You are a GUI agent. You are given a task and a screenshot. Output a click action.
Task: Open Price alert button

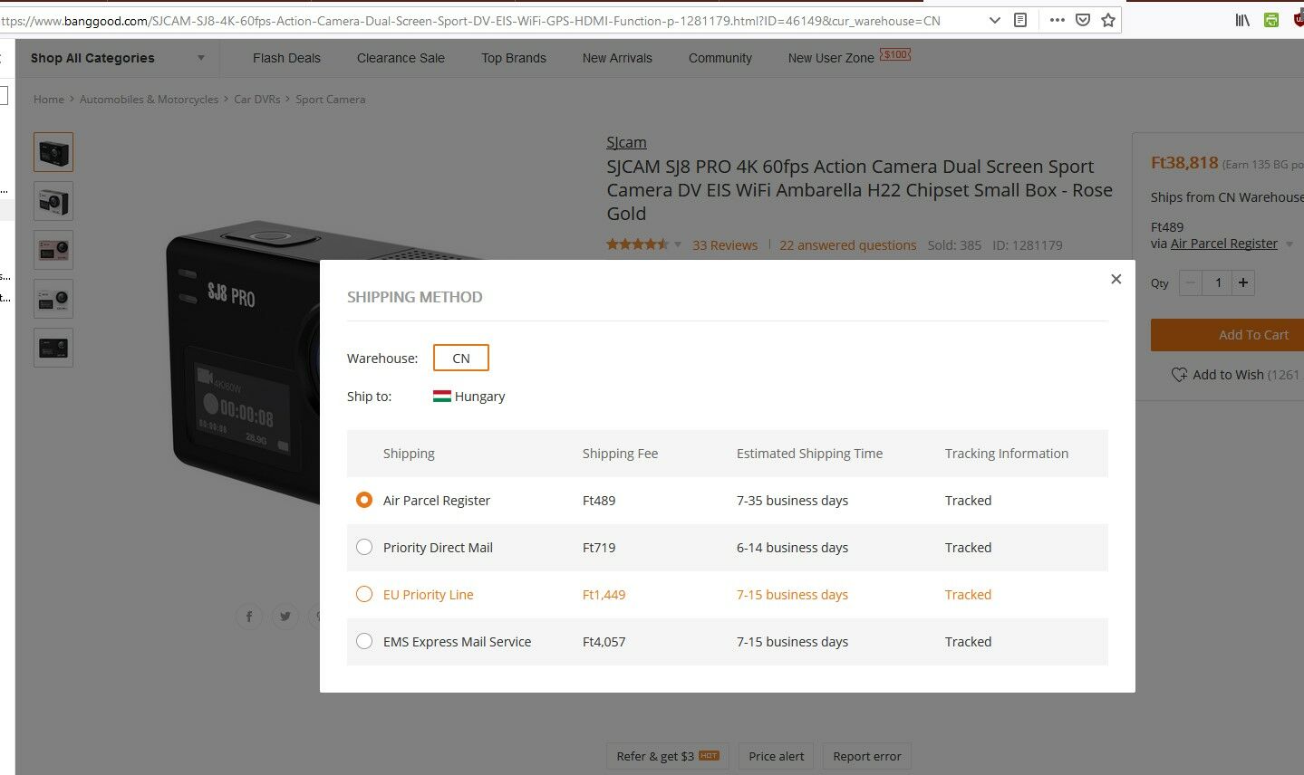[x=777, y=756]
